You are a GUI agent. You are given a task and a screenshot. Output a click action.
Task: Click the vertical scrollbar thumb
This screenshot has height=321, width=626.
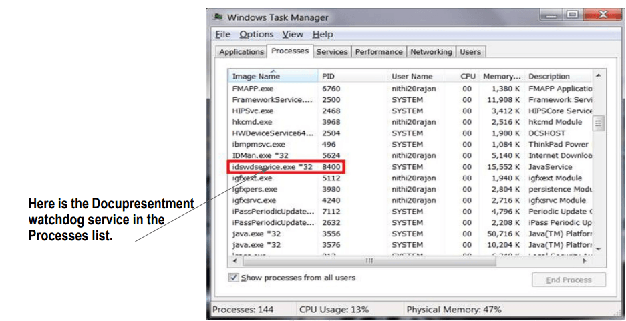pyautogui.click(x=598, y=123)
